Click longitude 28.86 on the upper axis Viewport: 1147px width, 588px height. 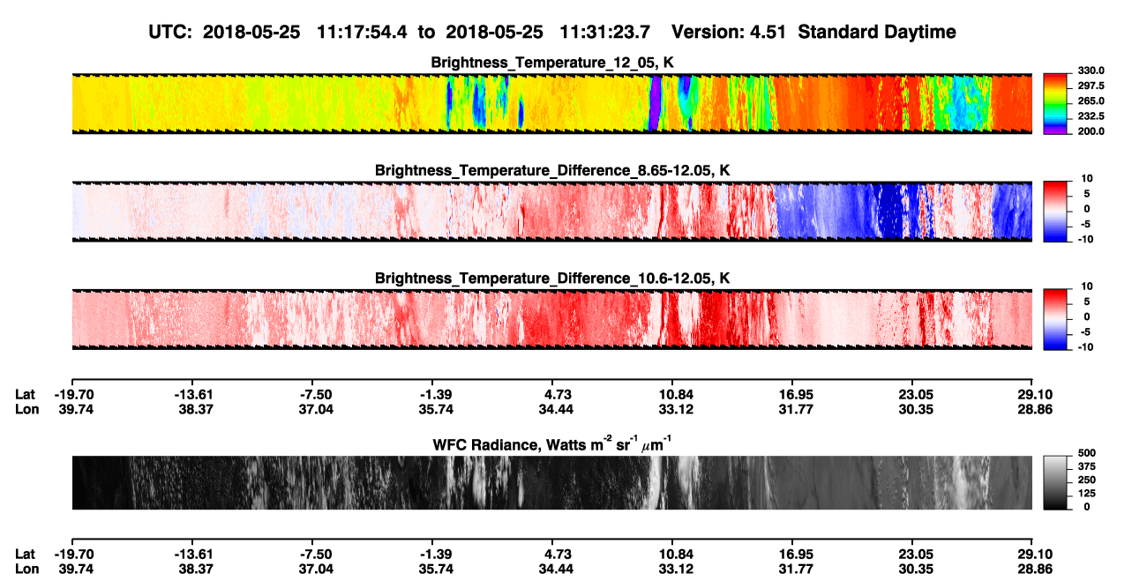[x=1032, y=409]
